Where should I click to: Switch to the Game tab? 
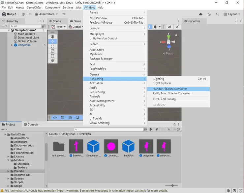76,21
